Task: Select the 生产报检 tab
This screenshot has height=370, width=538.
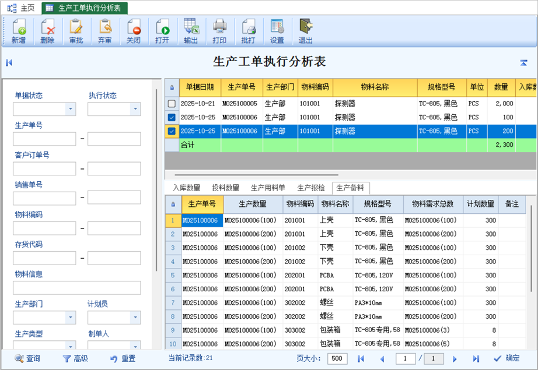Action: [311, 188]
